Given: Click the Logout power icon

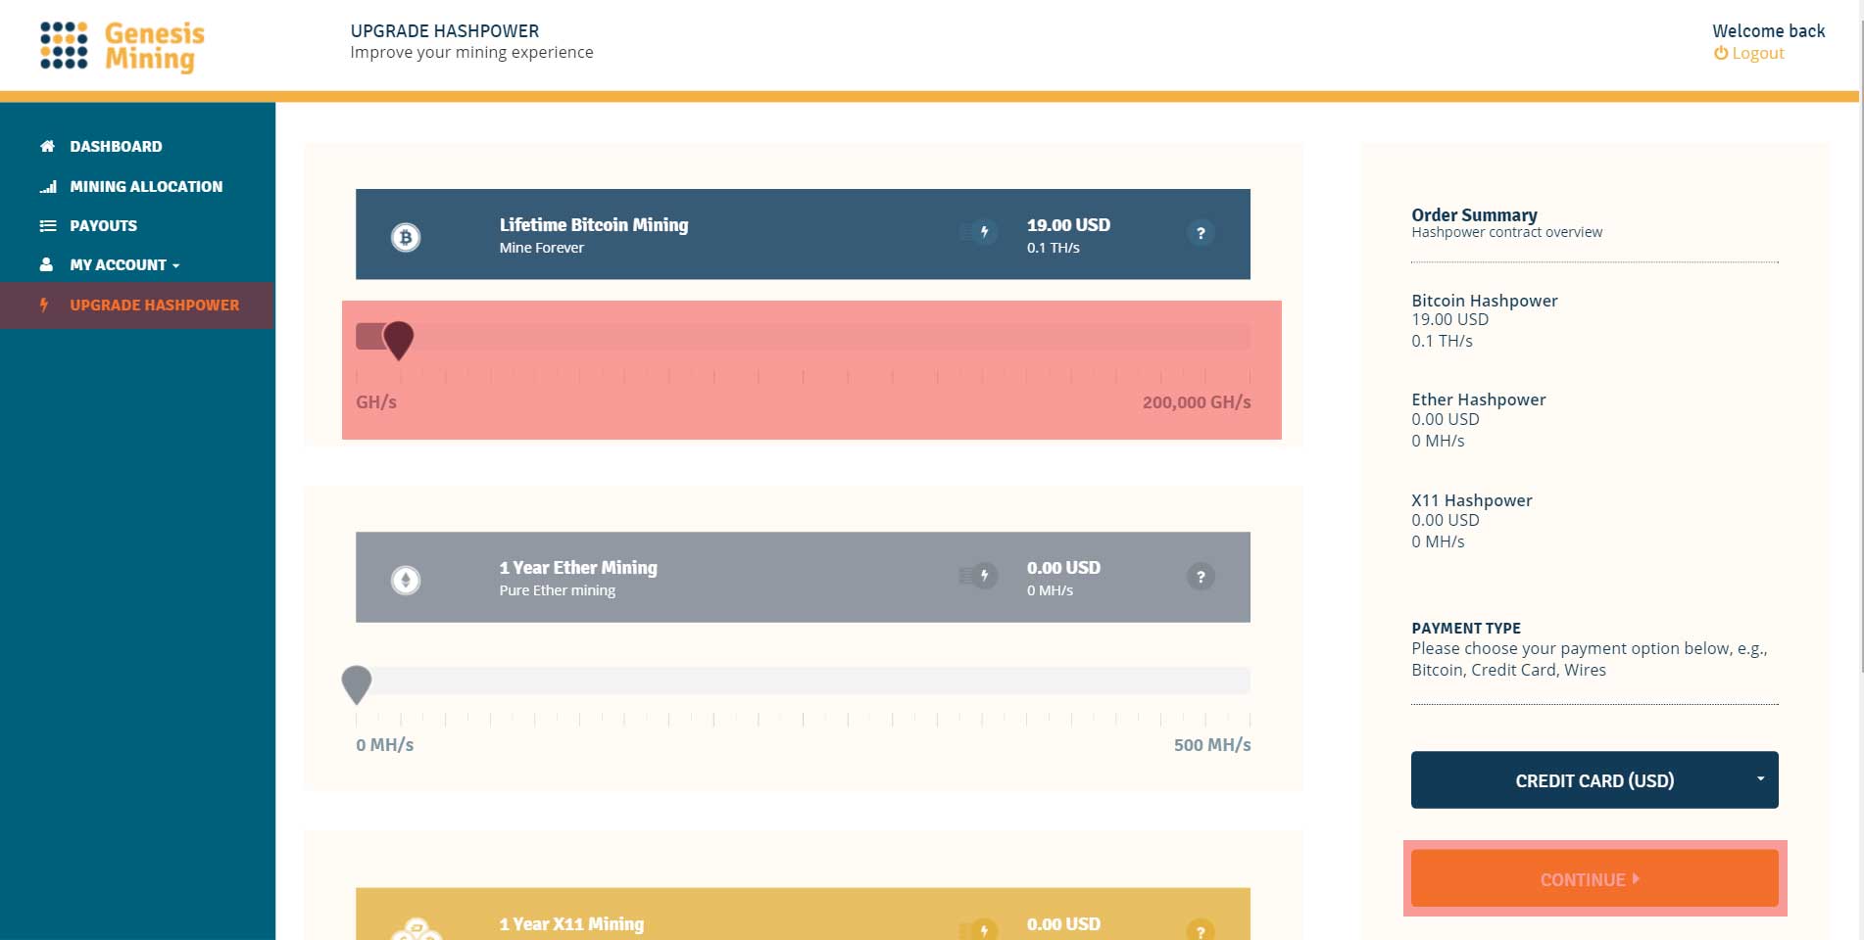Looking at the screenshot, I should pyautogui.click(x=1720, y=53).
